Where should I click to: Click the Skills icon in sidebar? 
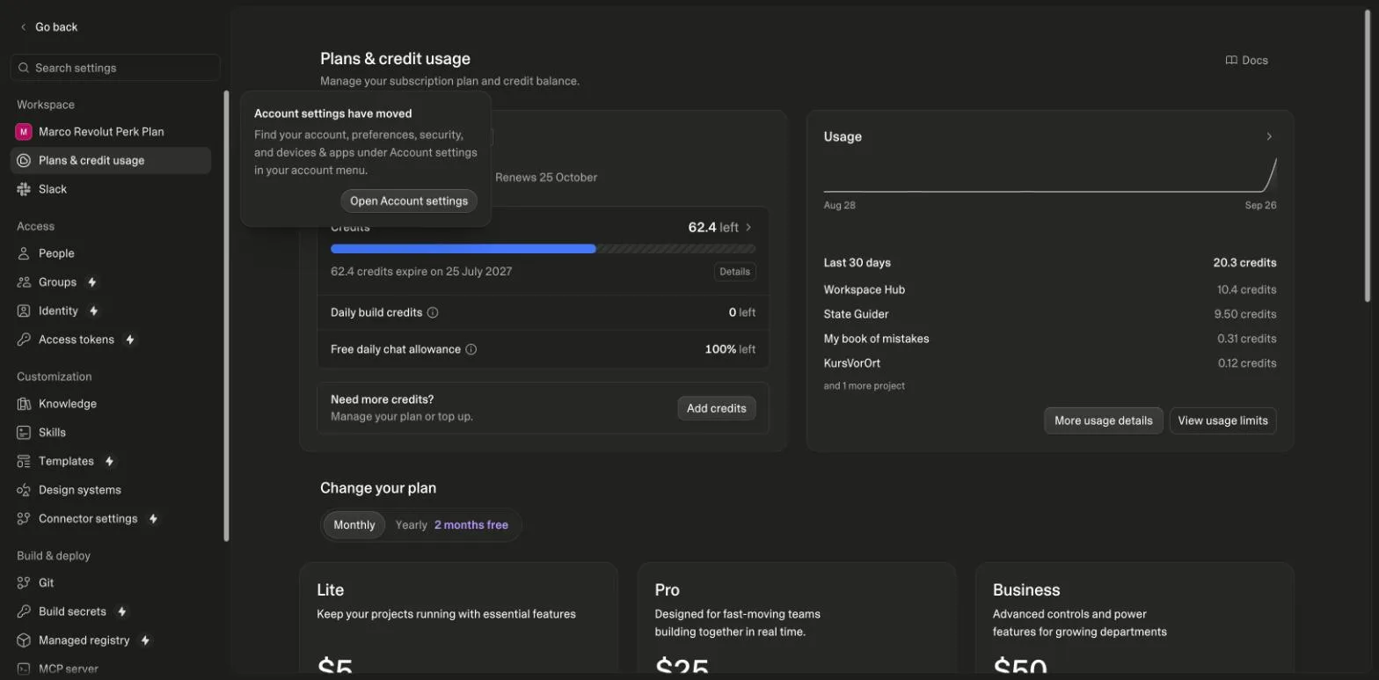tap(24, 433)
